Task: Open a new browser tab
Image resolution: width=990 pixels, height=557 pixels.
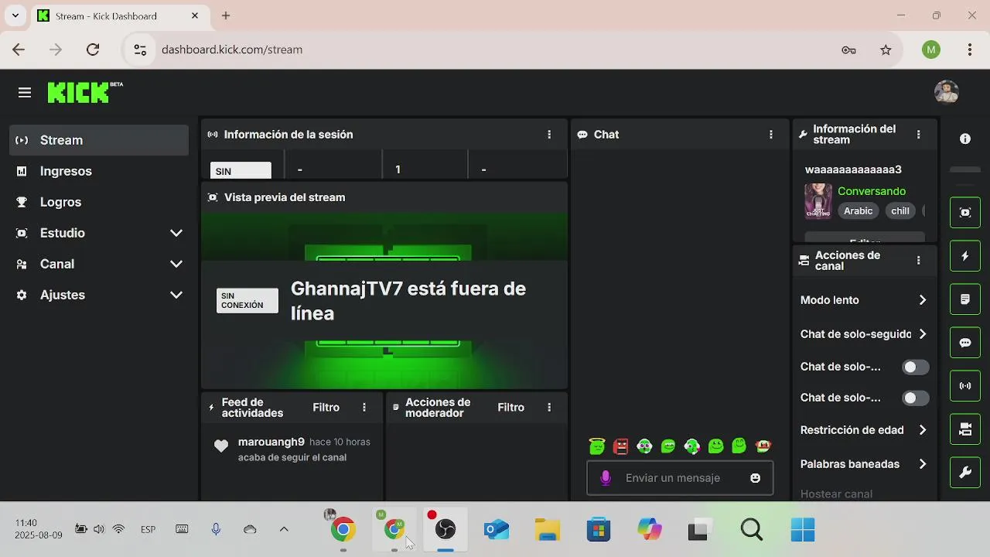Action: 226,15
